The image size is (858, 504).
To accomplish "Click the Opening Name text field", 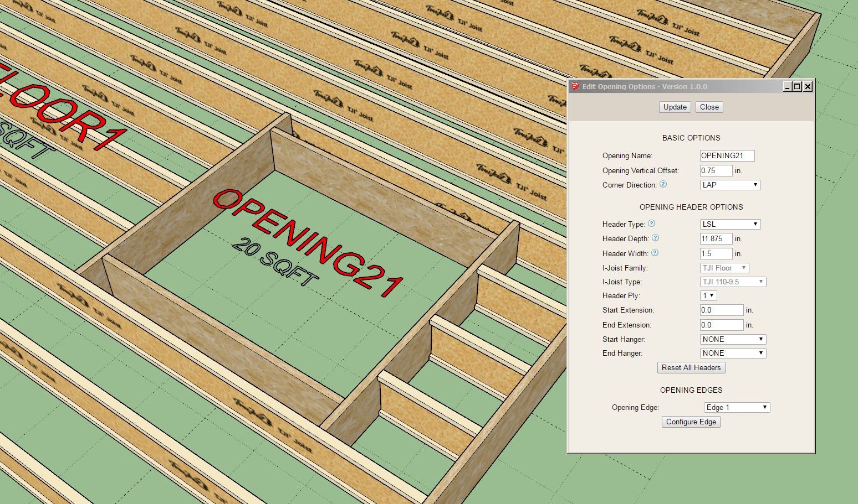I will coord(727,155).
